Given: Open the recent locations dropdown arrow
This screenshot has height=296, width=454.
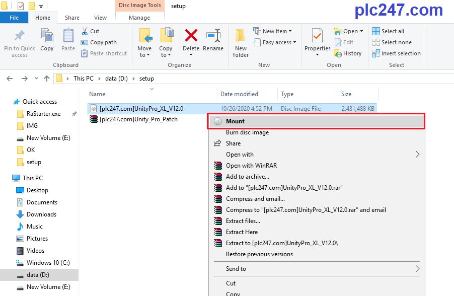Looking at the screenshot, I should click(x=36, y=79).
